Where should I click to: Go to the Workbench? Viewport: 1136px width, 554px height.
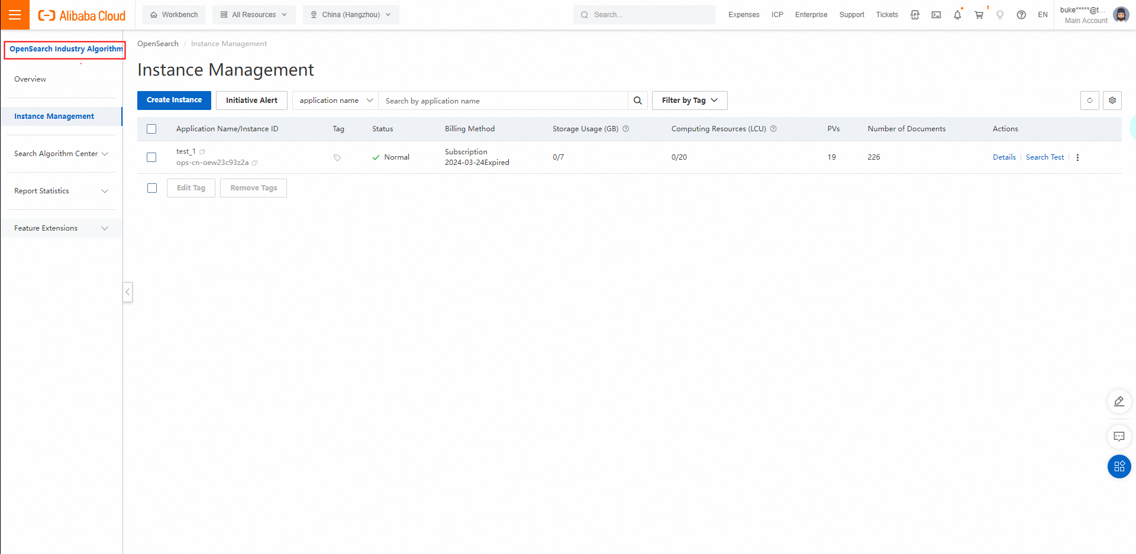(x=174, y=15)
